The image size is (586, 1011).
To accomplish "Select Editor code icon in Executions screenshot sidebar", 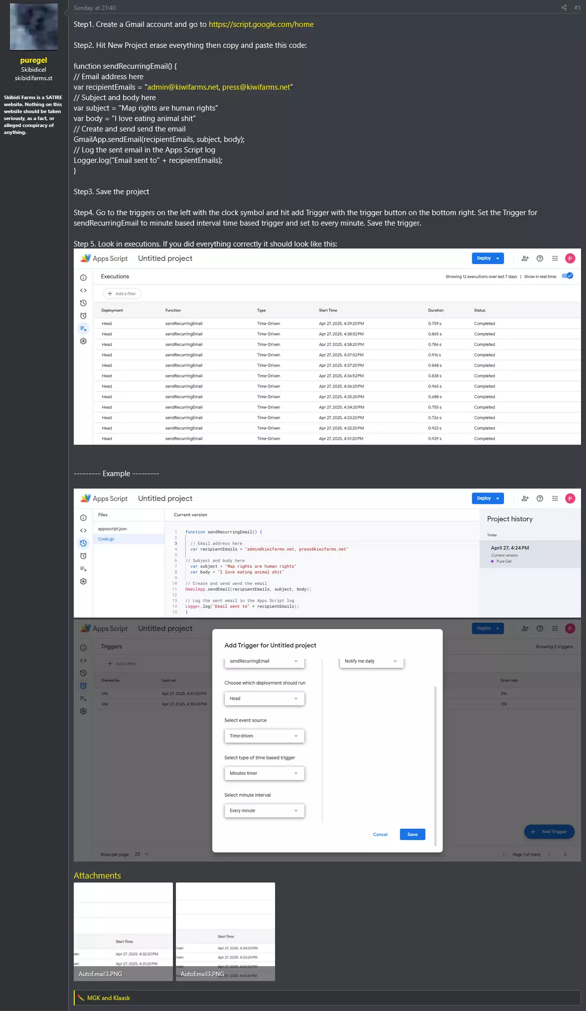I will (83, 290).
